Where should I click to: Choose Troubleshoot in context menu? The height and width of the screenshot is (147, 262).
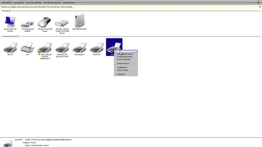[x=126, y=67]
